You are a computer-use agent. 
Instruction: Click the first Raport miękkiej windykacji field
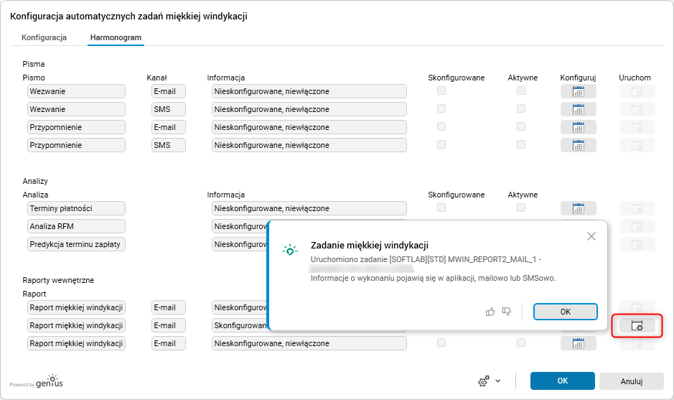pyautogui.click(x=77, y=307)
